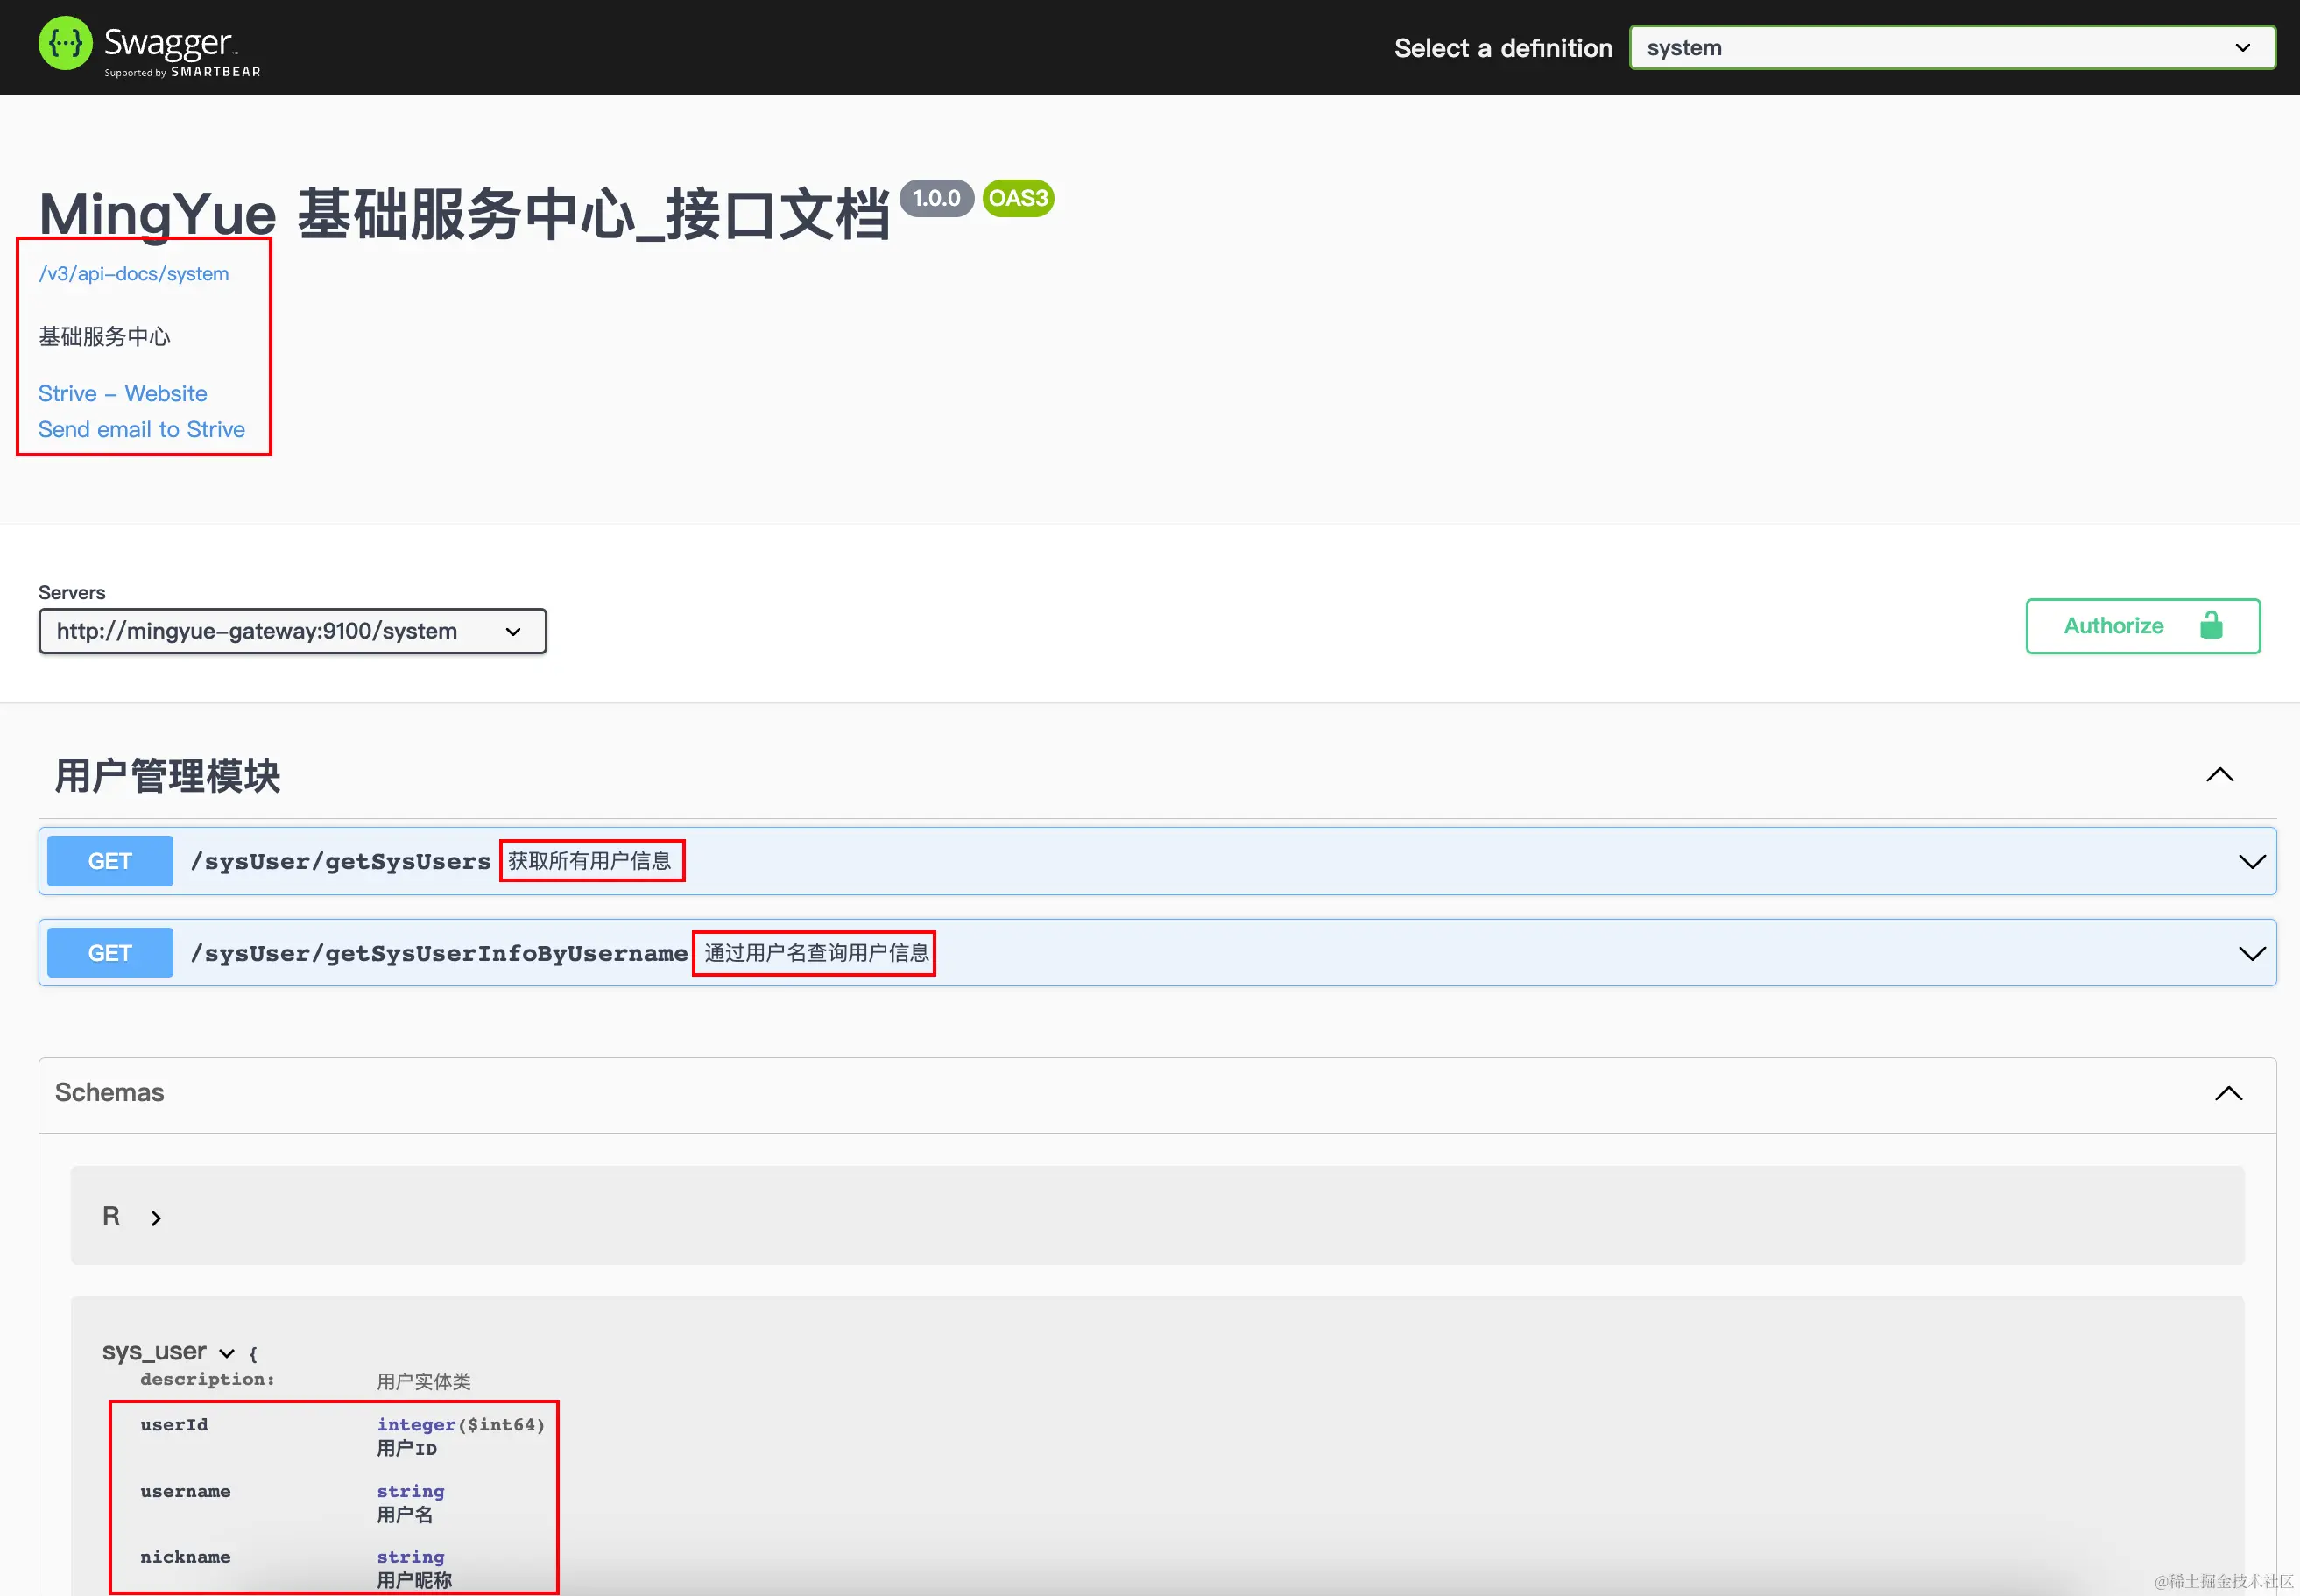Open the Strive - Website link
Viewport: 2300px width, 1596px height.
122,393
